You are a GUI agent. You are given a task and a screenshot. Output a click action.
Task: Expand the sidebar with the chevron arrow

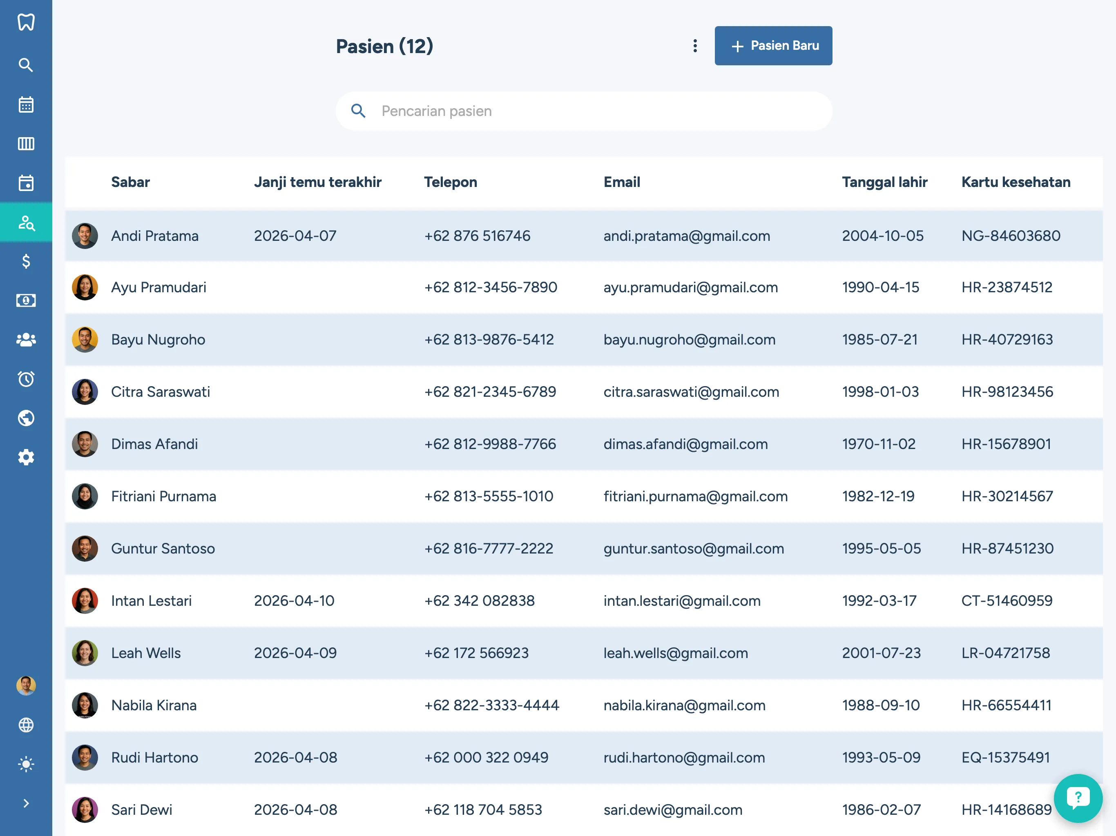(26, 803)
